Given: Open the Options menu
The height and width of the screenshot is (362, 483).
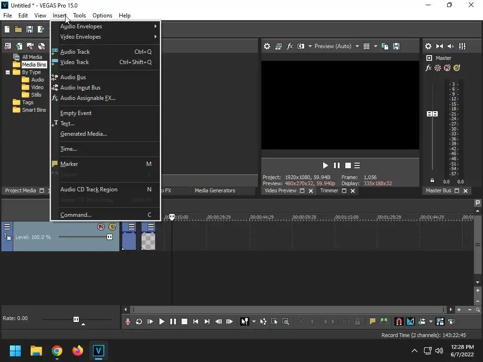Looking at the screenshot, I should pos(102,16).
